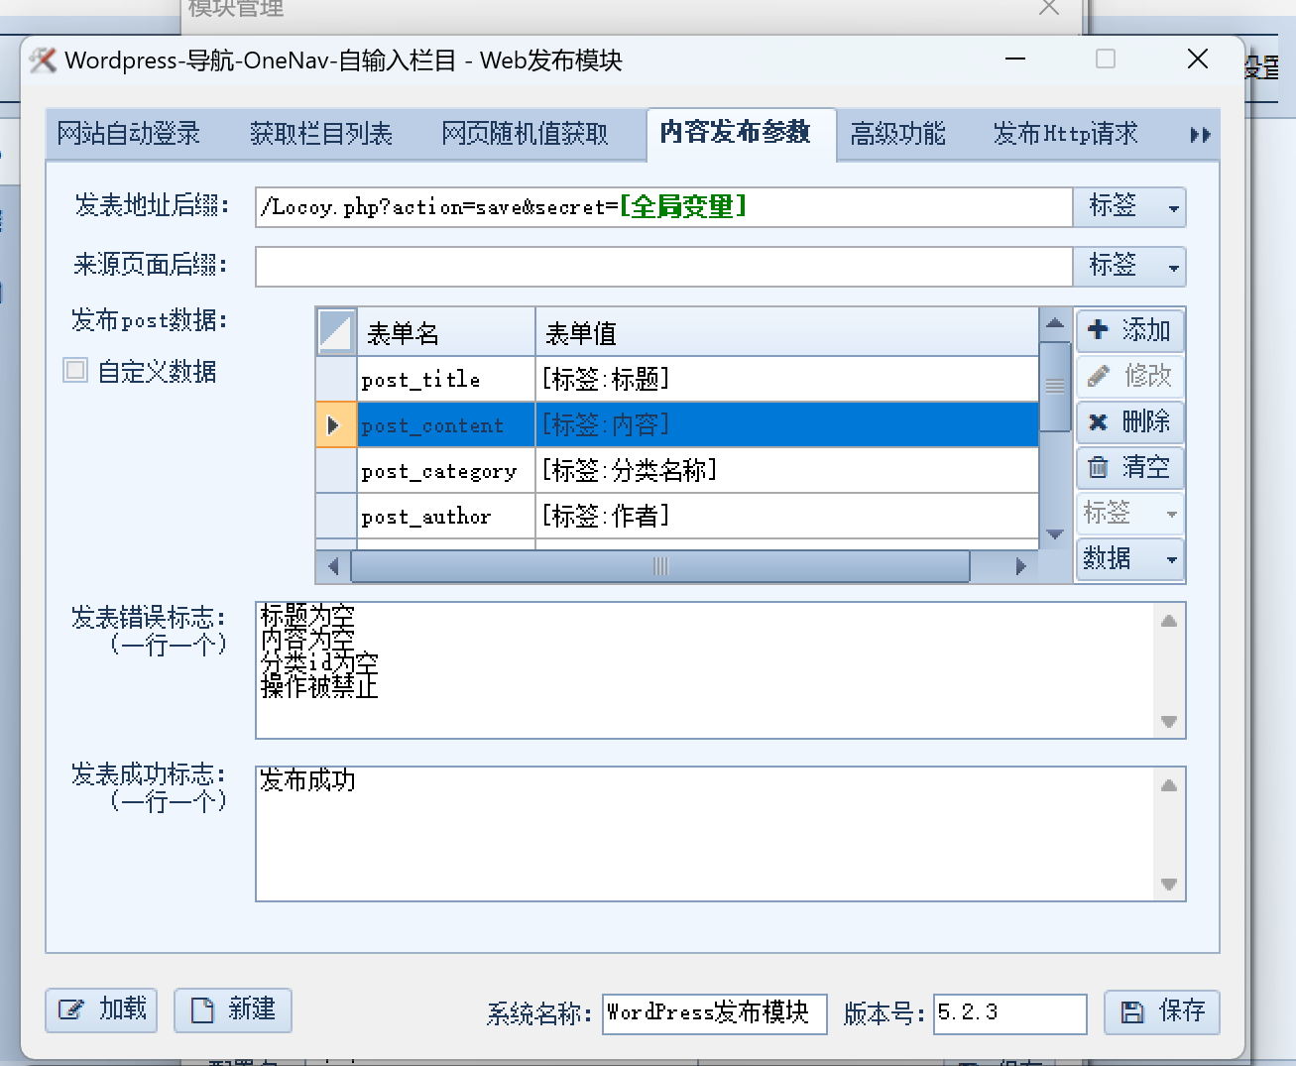Close the 模块管理 window behind

click(x=1049, y=9)
